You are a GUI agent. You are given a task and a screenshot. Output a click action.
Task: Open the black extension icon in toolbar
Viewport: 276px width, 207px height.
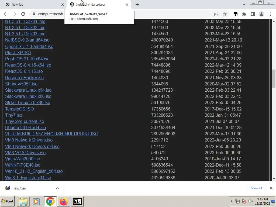(236, 14)
